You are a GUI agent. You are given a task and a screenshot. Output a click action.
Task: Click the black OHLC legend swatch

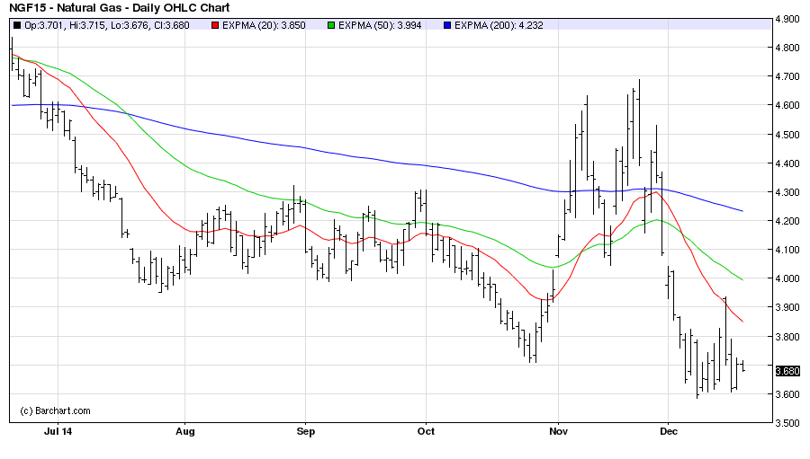pos(17,25)
